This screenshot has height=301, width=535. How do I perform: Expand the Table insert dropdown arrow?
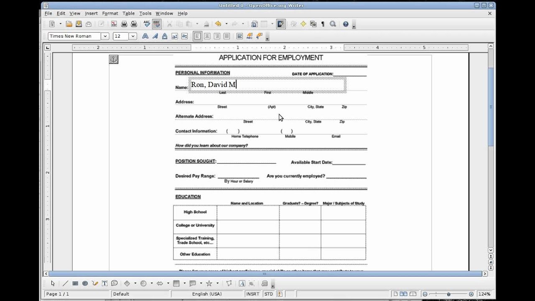click(272, 24)
